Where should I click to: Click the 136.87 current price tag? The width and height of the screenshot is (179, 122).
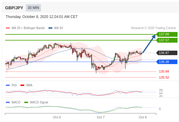point(167,53)
